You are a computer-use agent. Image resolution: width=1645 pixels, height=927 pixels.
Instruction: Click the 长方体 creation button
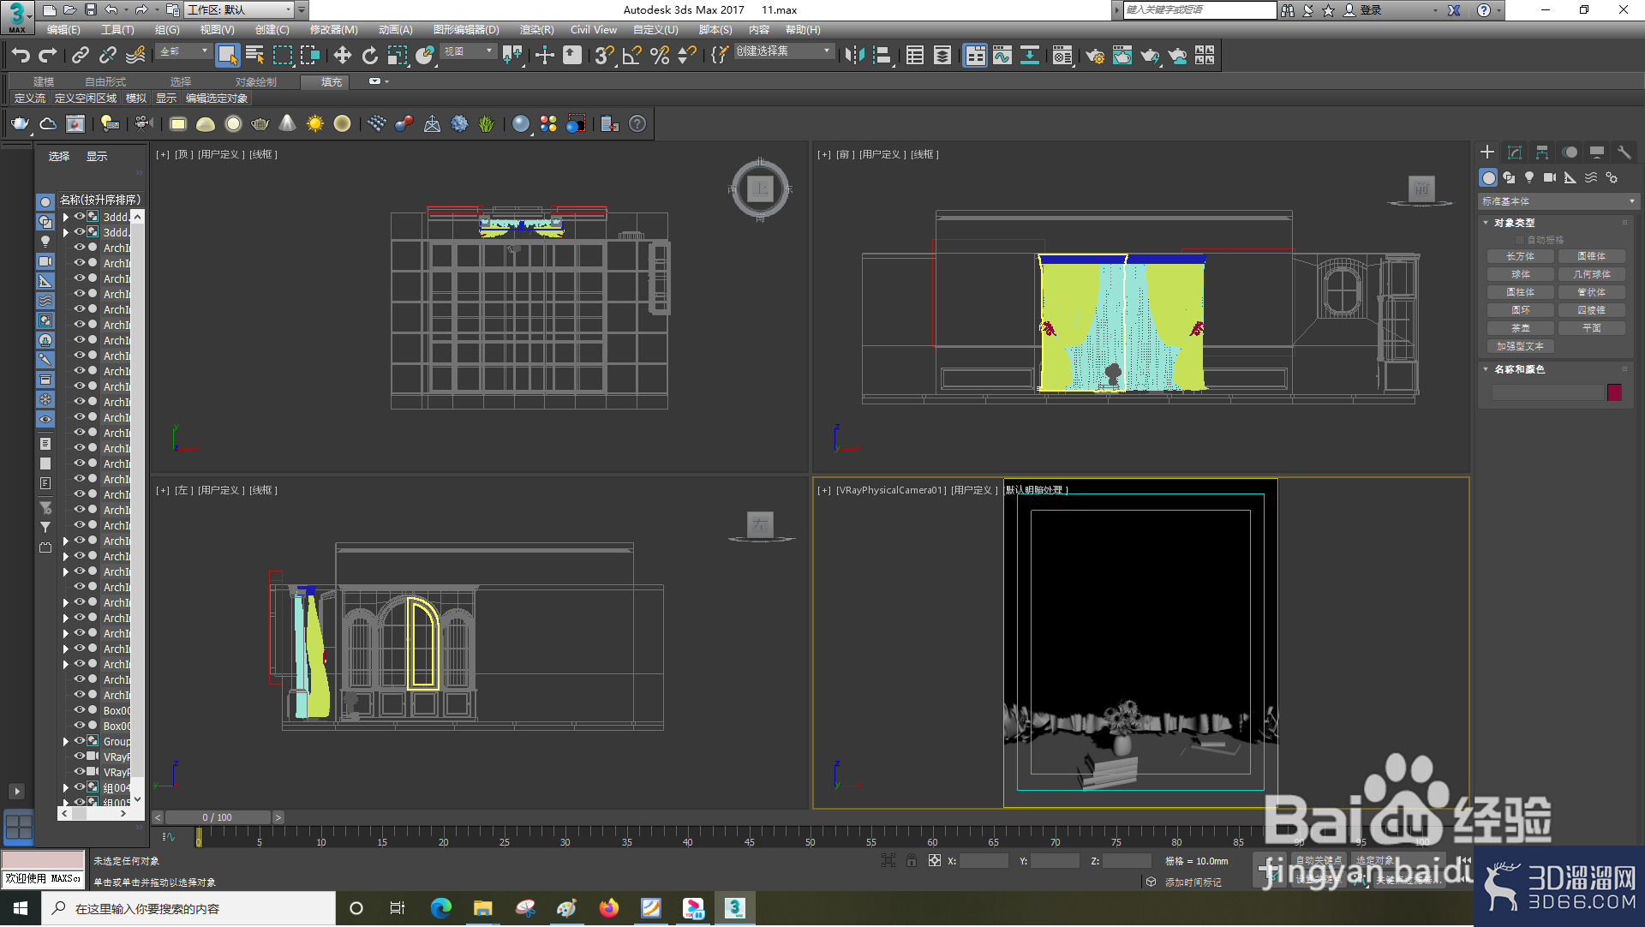coord(1519,255)
